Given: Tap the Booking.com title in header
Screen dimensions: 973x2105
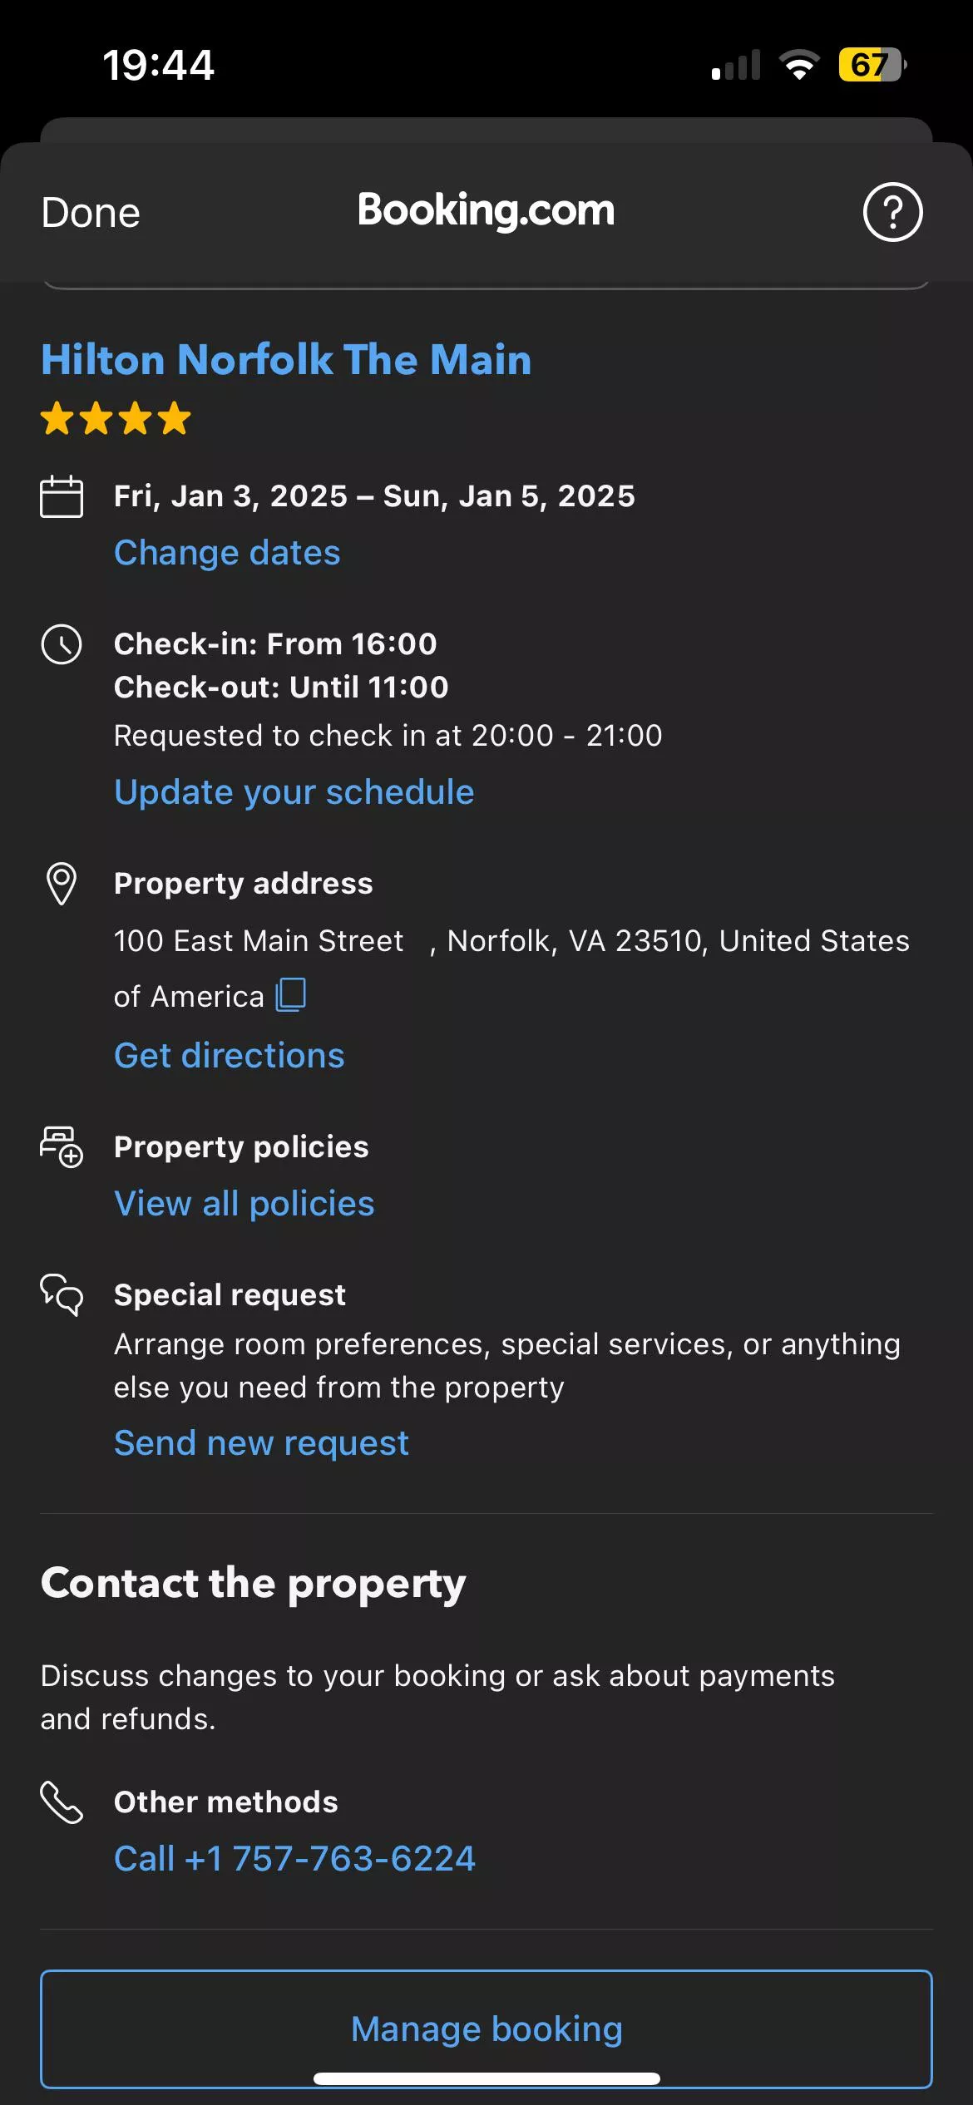Looking at the screenshot, I should pyautogui.click(x=486, y=210).
